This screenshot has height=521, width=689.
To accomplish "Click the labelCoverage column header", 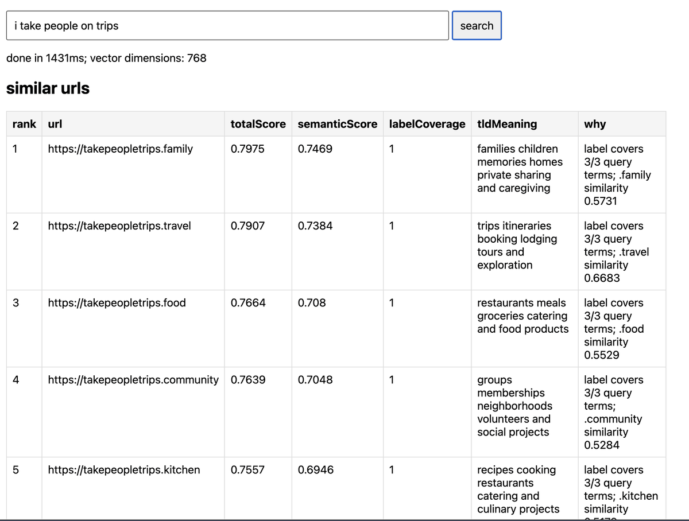I will 428,124.
